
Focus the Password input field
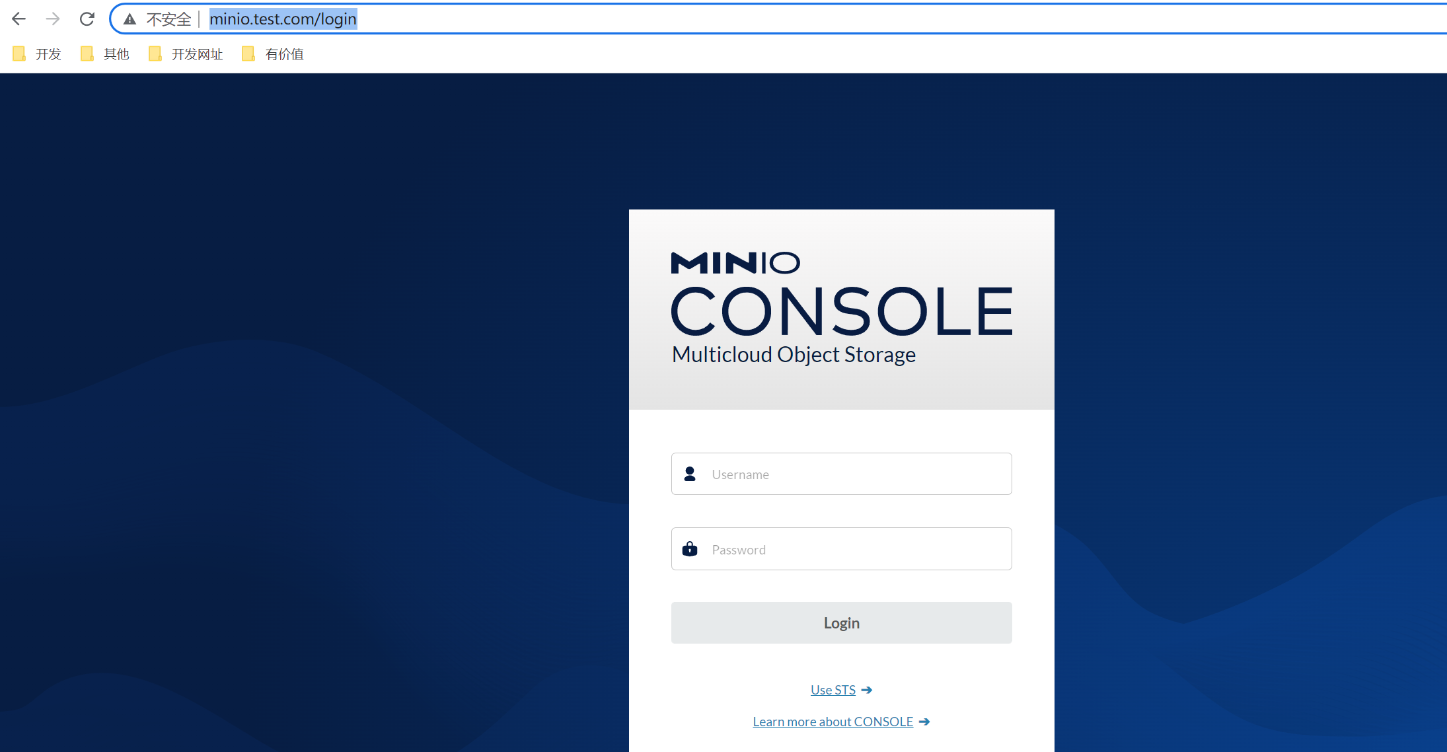point(841,548)
